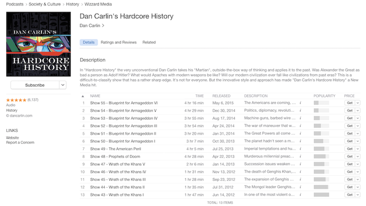Get Show 55 Blueprint for Armageddon VI
This screenshot has width=366, height=206.
[x=349, y=103]
